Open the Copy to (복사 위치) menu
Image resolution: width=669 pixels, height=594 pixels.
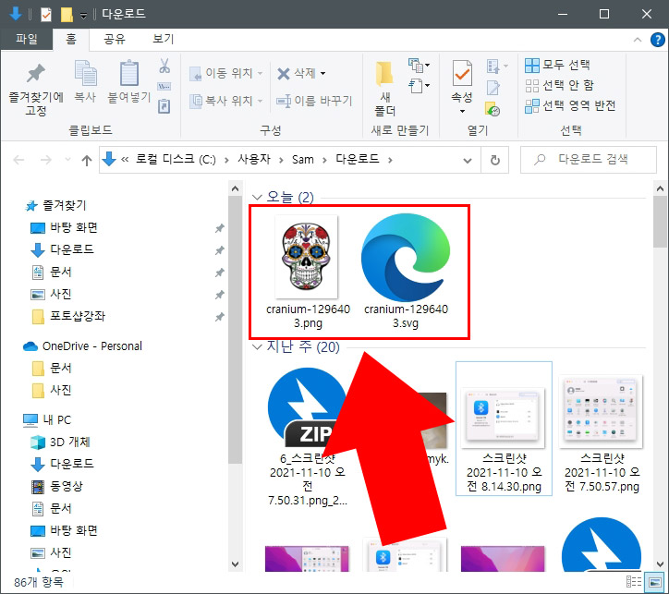tap(226, 101)
